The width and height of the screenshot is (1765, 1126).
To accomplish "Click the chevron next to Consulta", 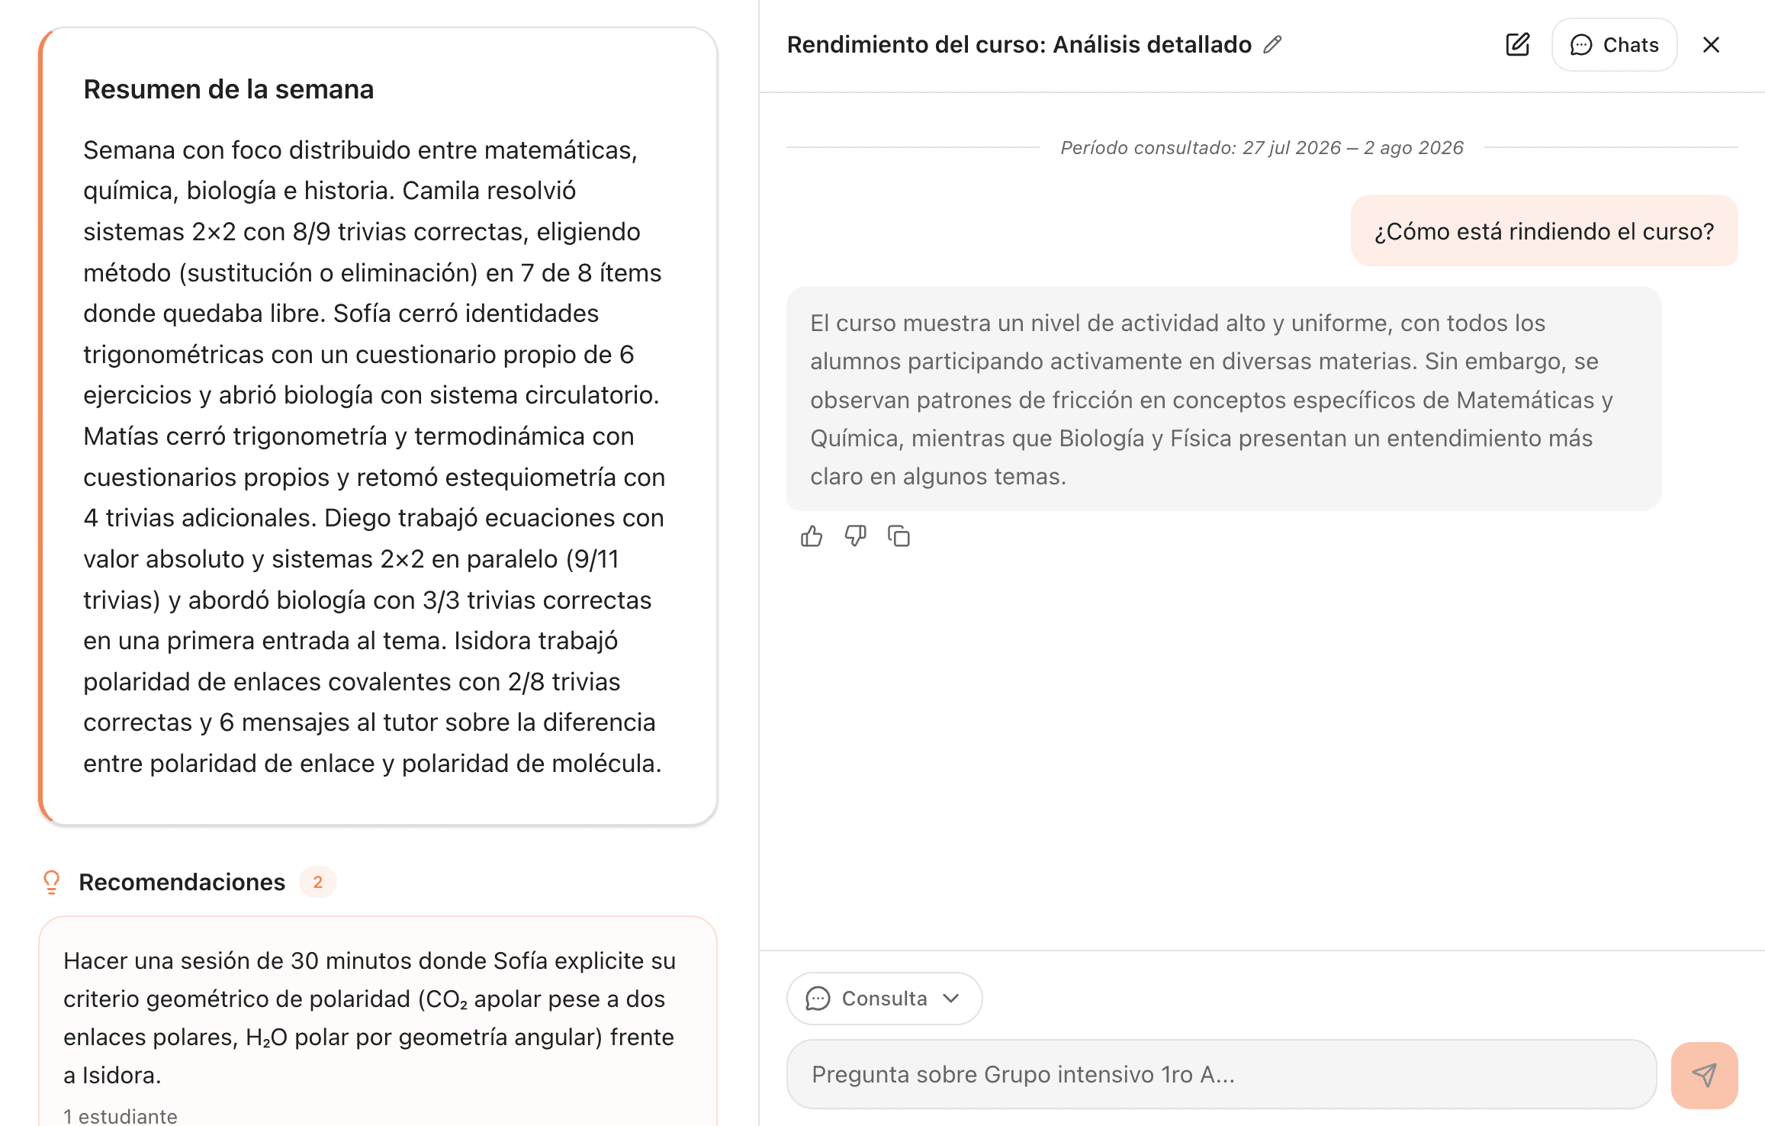I will [x=950, y=998].
